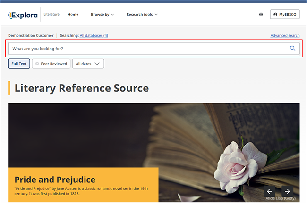Click the All databases (4) link
Image resolution: width=307 pixels, height=204 pixels.
click(94, 35)
